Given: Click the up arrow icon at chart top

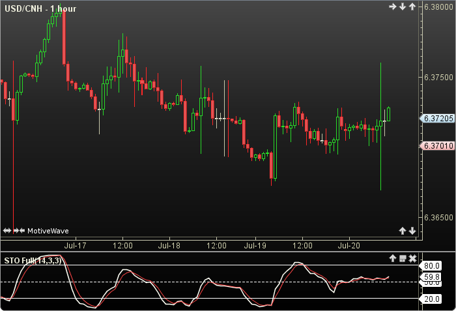Looking at the screenshot, I should coord(412,7).
